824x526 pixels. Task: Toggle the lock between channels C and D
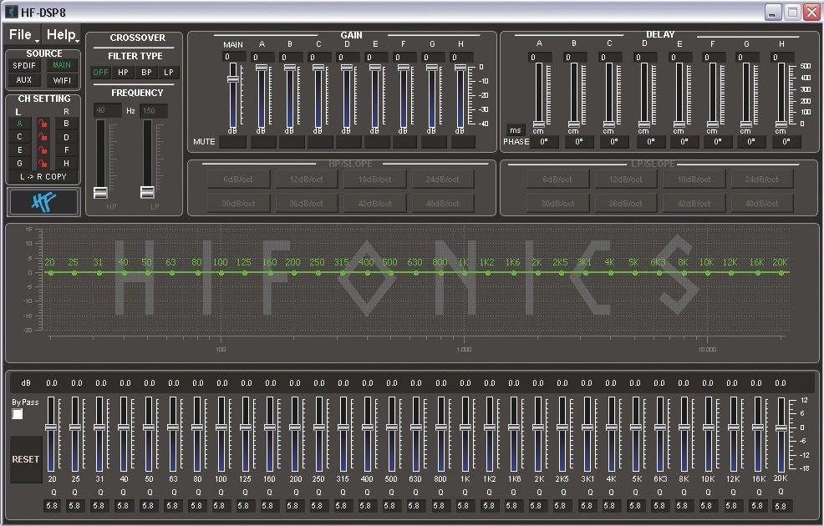tap(43, 137)
